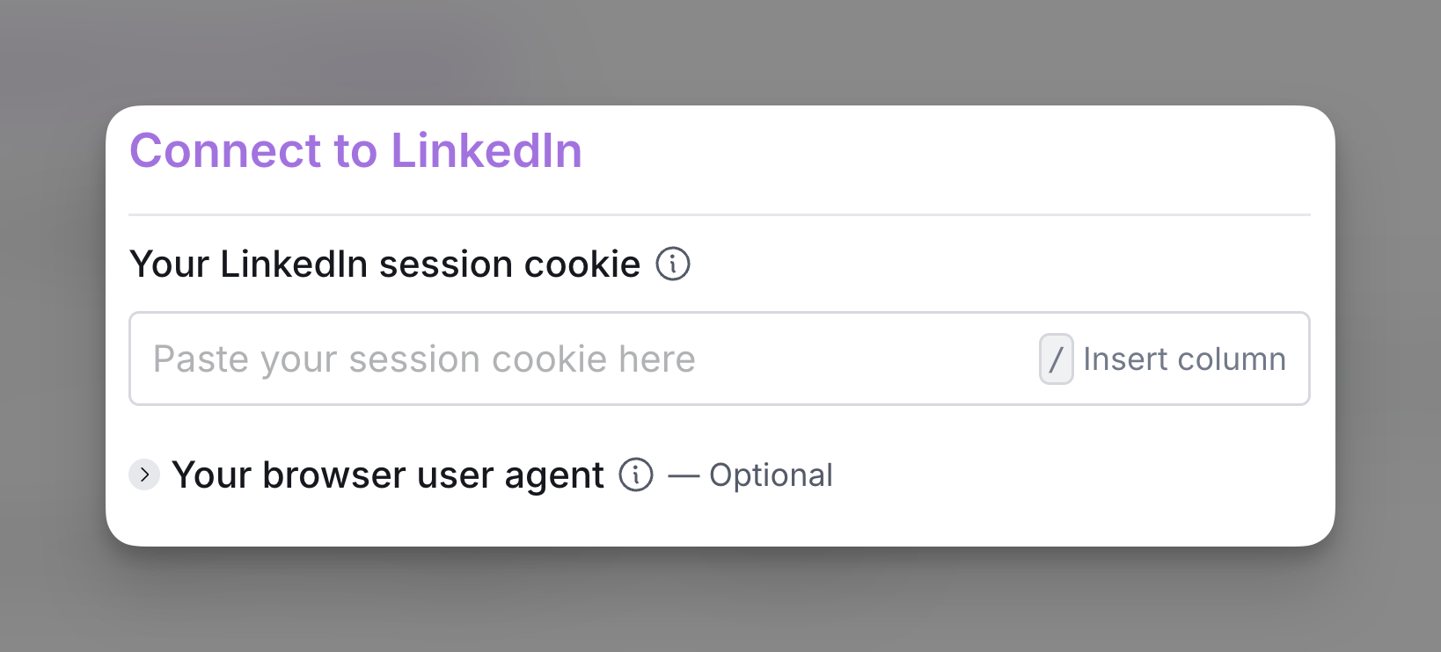Click the slash shortcut key icon
The height and width of the screenshot is (652, 1441).
[1056, 359]
